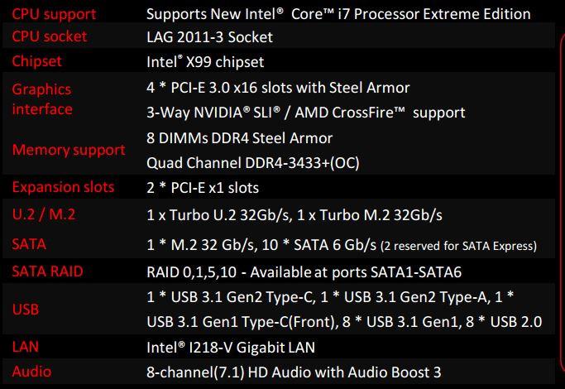Select the 8-channel(7.1) HD Audio text
The width and height of the screenshot is (565, 389).
tap(295, 371)
